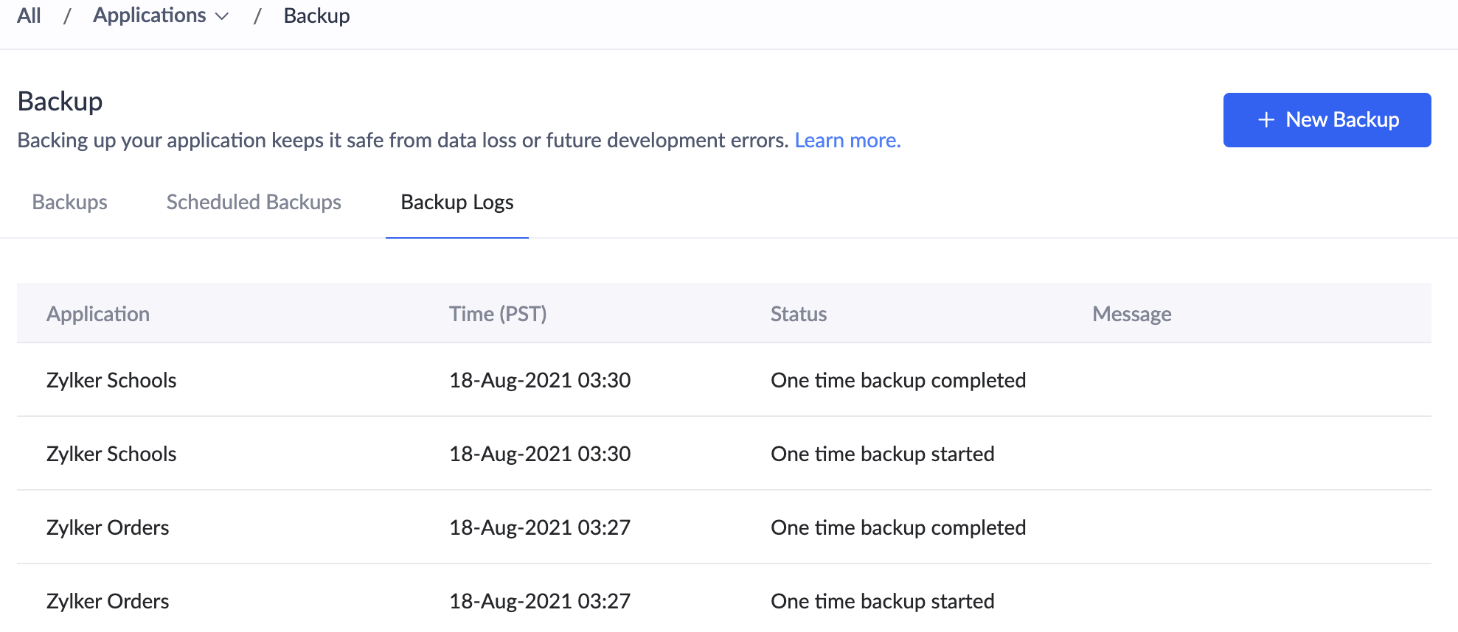Click the Zylker Schools backup started entry

pos(111,454)
